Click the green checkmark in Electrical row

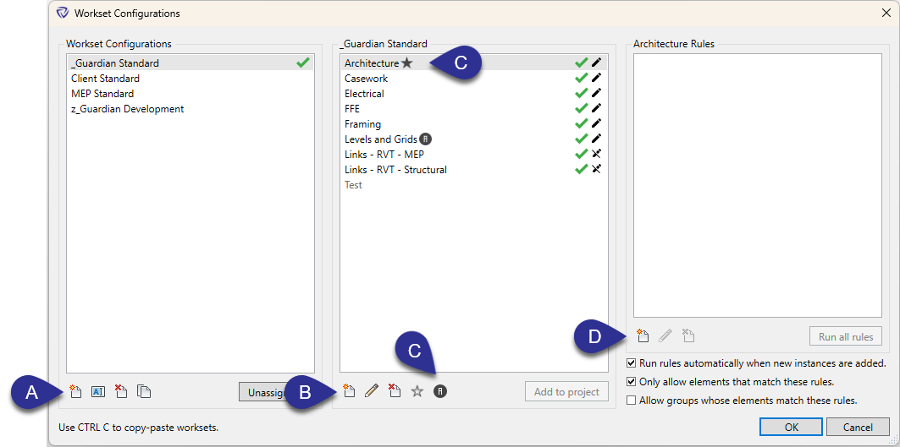pyautogui.click(x=582, y=92)
